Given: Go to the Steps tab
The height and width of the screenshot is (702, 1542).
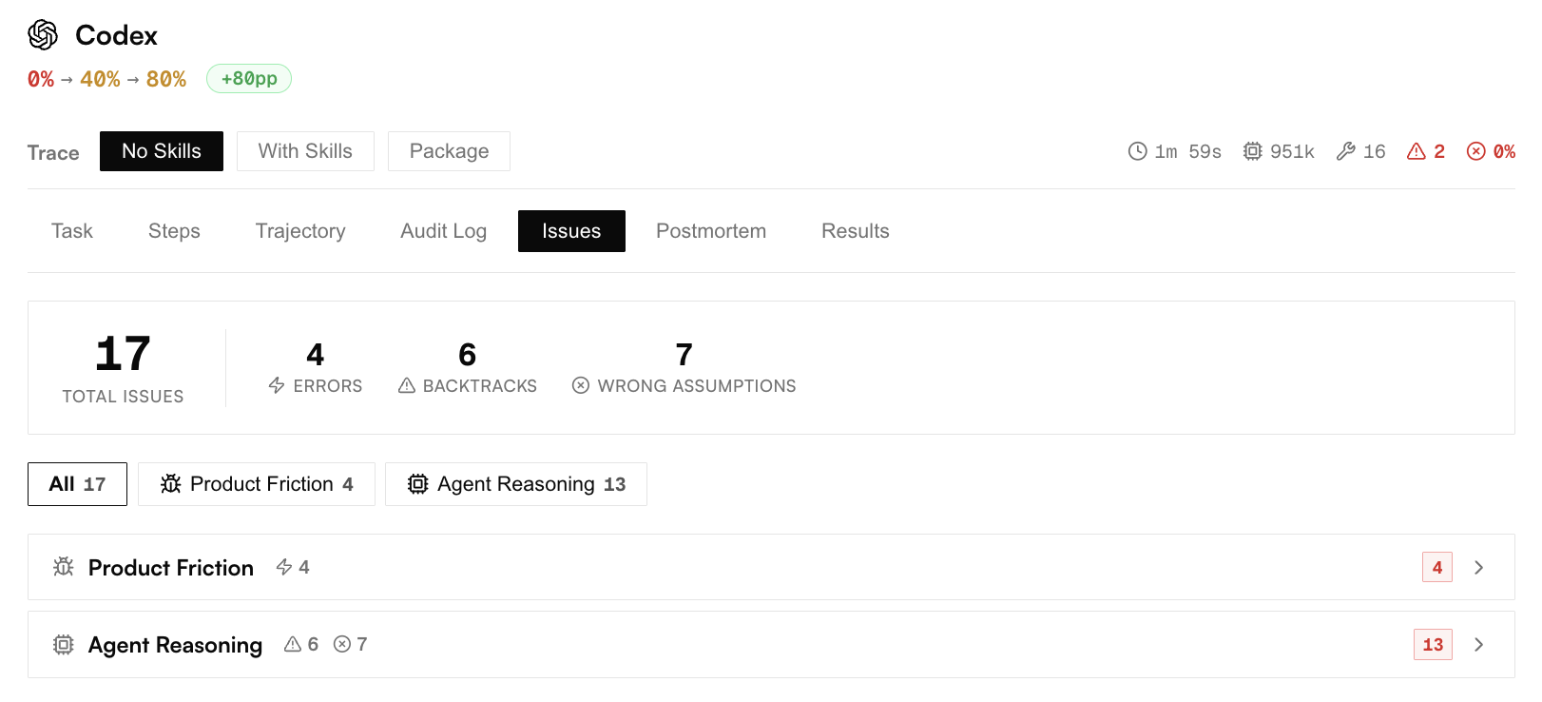Looking at the screenshot, I should click(174, 231).
